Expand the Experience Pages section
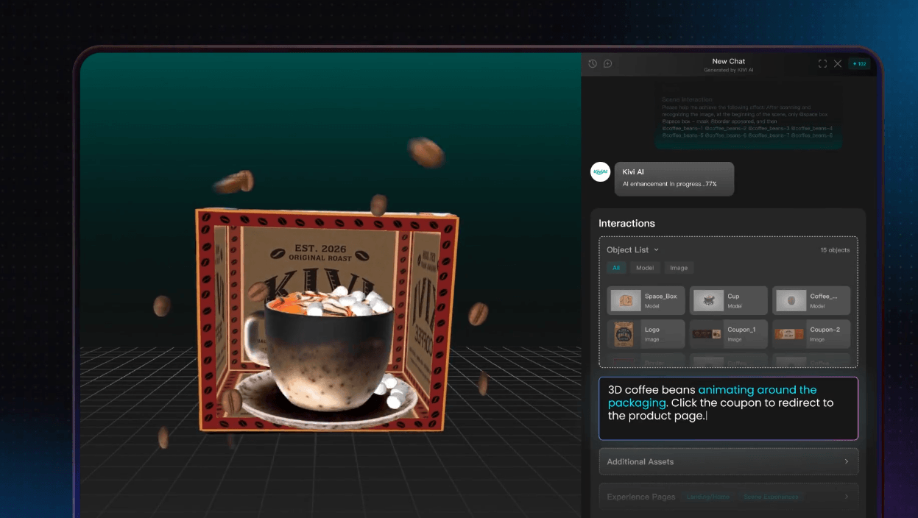Viewport: 918px width, 518px height. coord(728,497)
